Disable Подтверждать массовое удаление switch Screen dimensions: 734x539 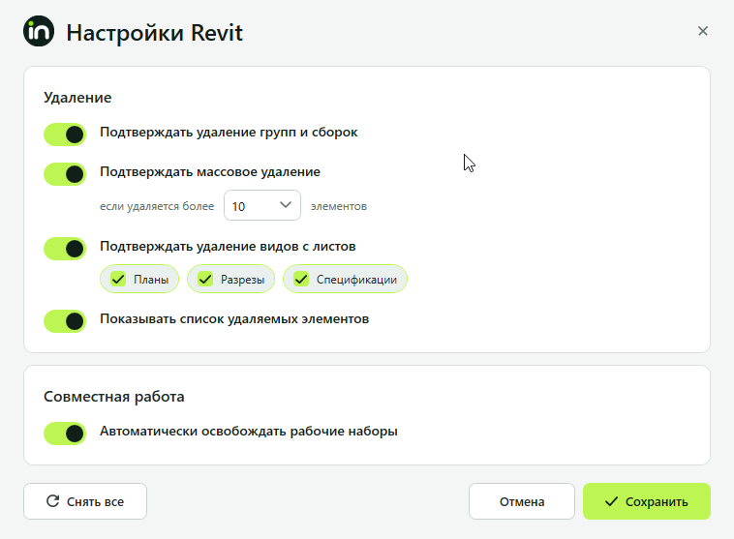pyautogui.click(x=65, y=174)
